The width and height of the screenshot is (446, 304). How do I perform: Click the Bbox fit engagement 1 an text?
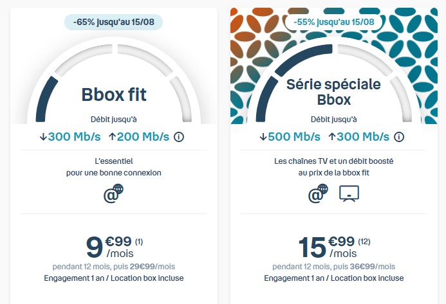click(x=114, y=278)
